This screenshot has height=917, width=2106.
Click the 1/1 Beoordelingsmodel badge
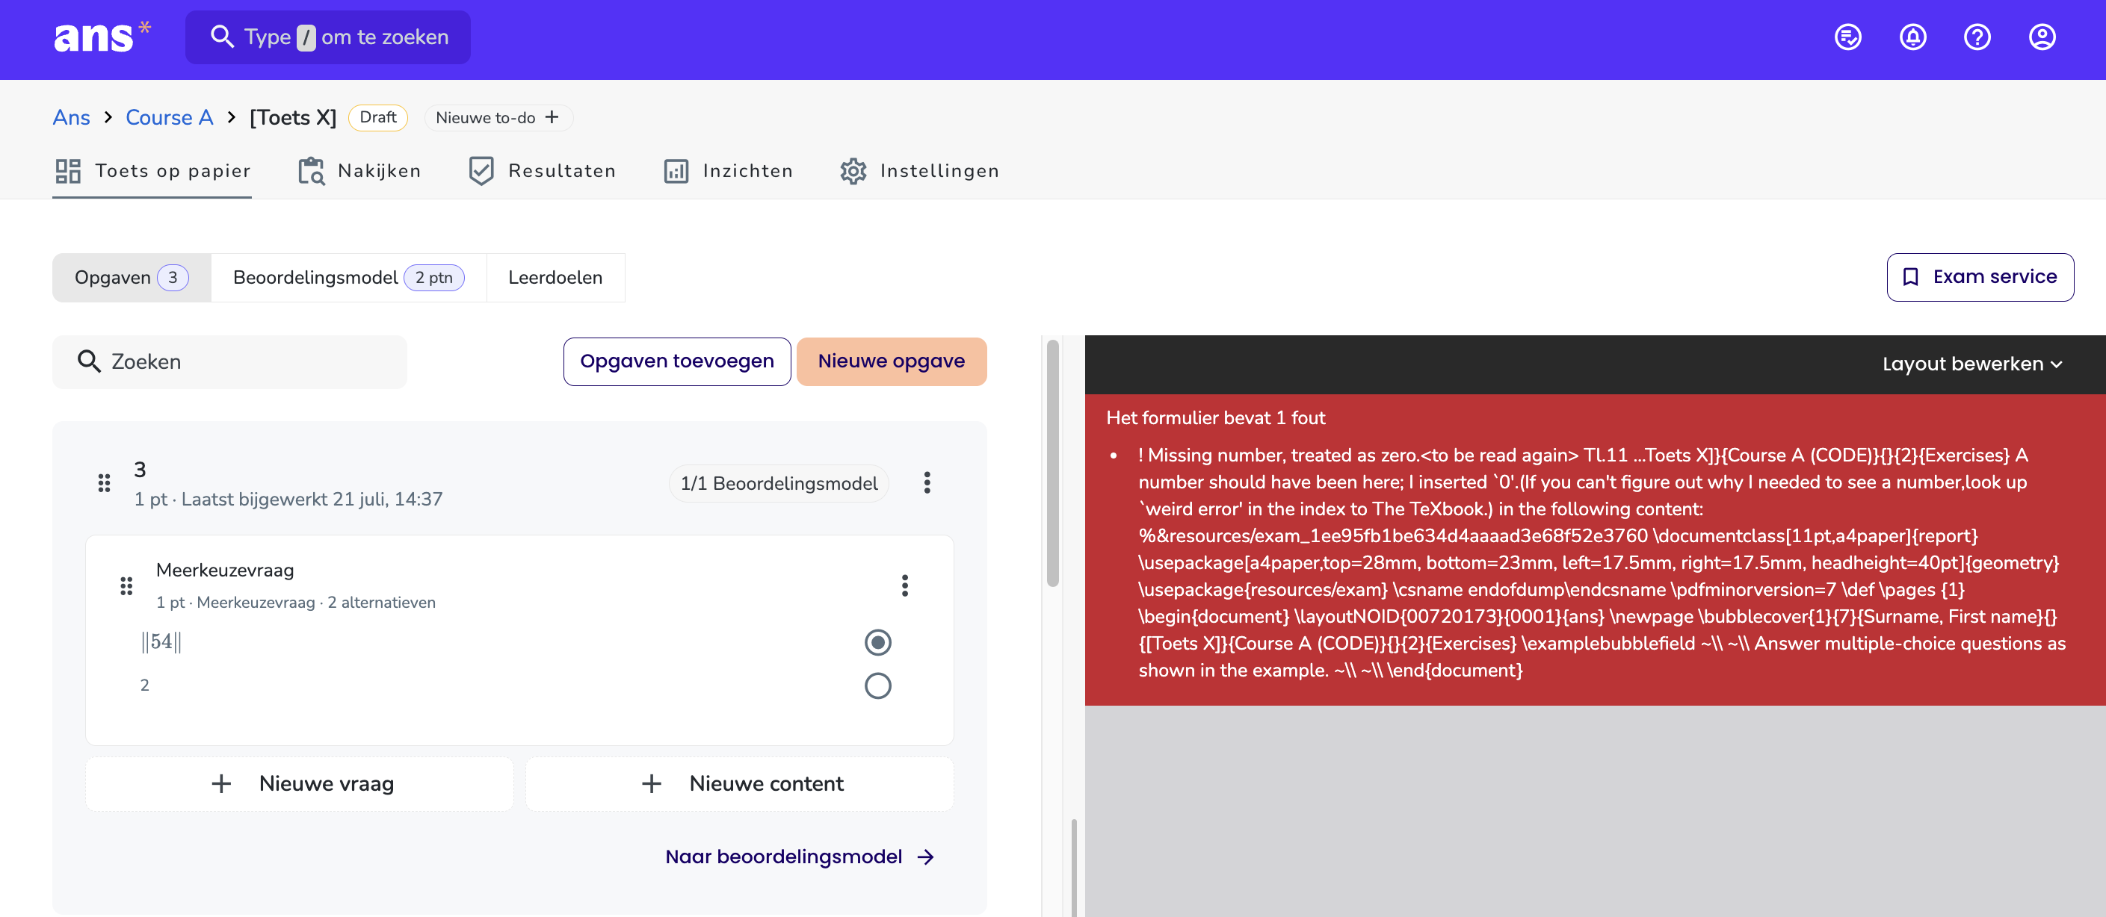click(778, 483)
